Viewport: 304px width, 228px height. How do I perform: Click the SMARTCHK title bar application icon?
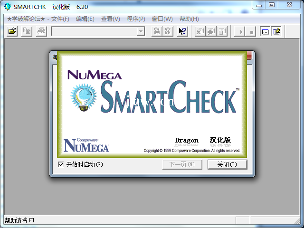click(x=7, y=6)
